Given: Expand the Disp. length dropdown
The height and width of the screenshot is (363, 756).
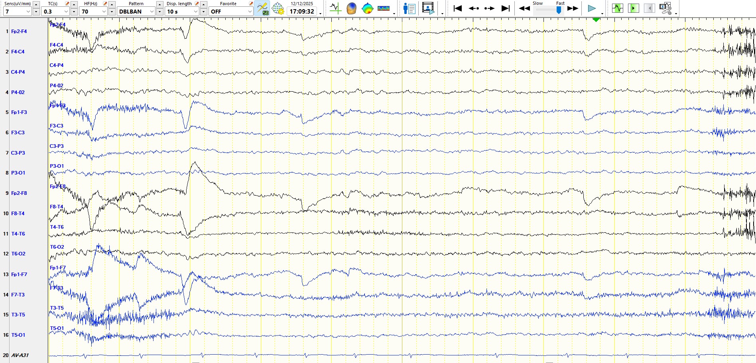Looking at the screenshot, I should coord(195,12).
